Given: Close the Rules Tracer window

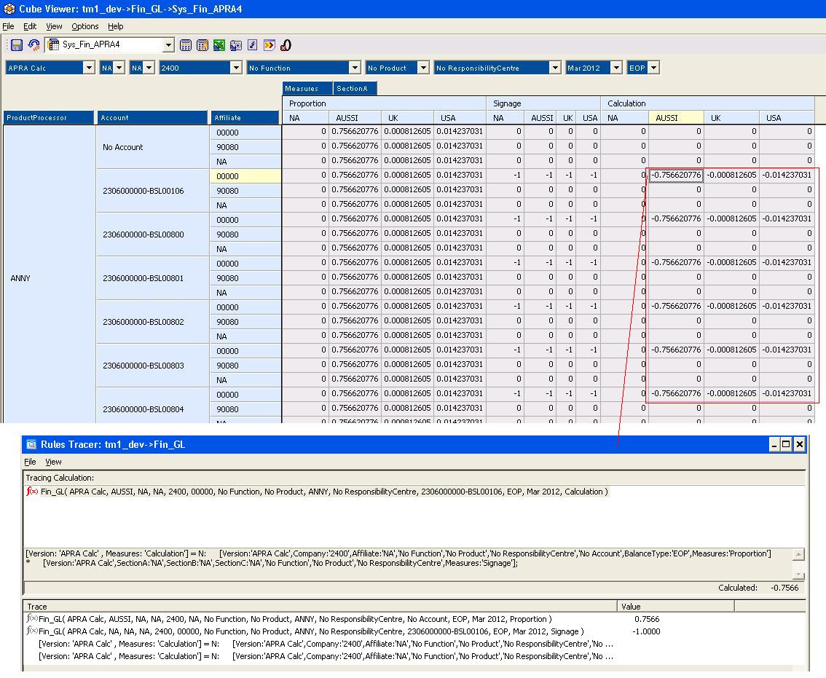Looking at the screenshot, I should [x=800, y=445].
